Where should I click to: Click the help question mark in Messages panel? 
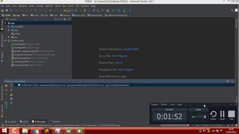tap(6, 108)
